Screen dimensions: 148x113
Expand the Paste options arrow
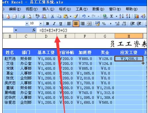coord(70,16)
